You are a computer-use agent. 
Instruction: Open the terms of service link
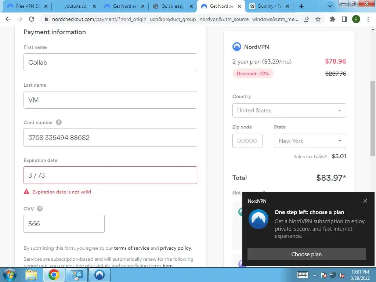[x=131, y=248]
